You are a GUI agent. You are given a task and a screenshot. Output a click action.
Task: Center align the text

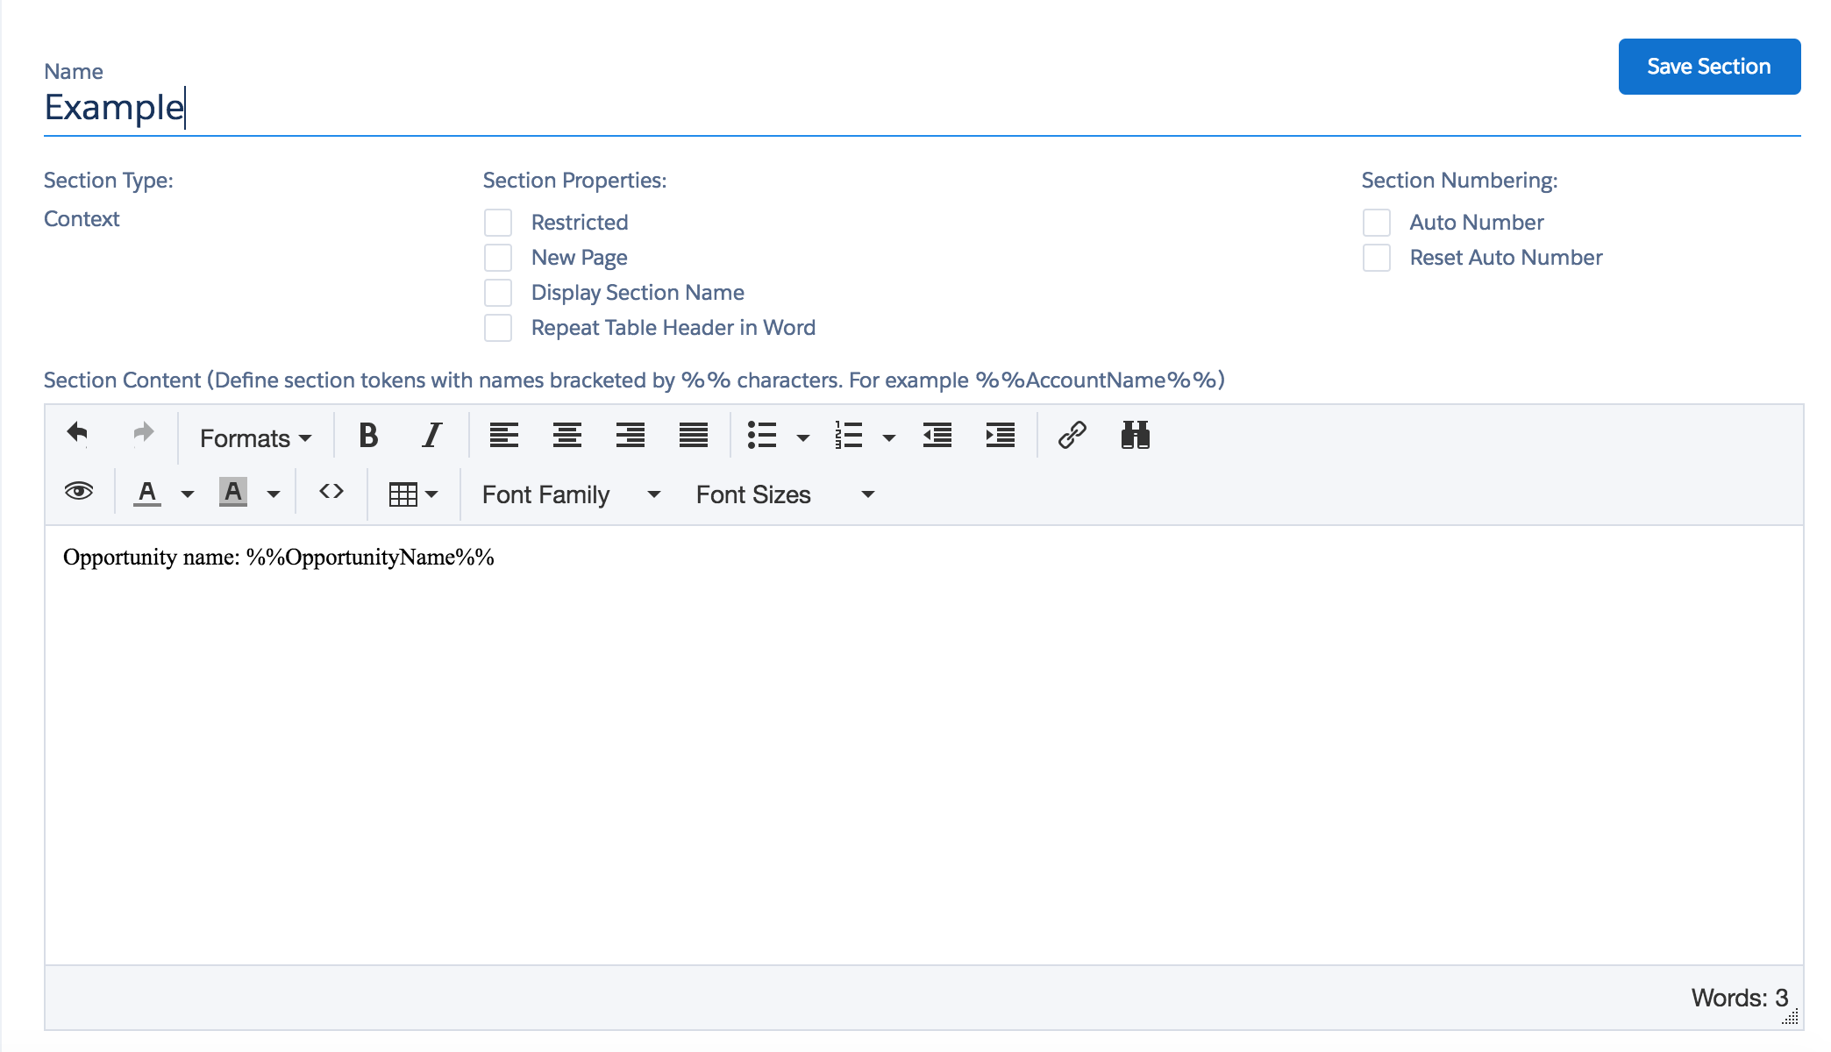tap(567, 436)
